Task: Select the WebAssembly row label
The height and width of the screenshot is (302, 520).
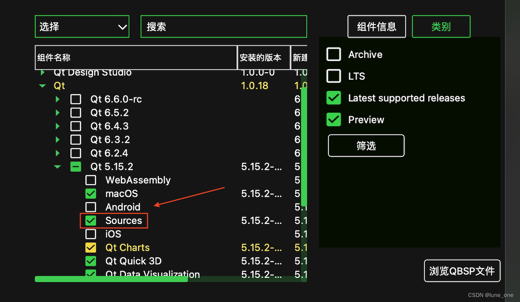Action: pyautogui.click(x=138, y=180)
